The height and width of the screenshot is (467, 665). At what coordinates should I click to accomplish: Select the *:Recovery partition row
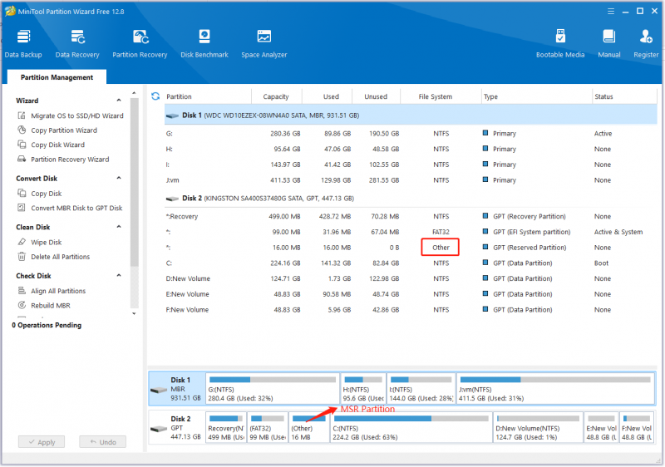pos(411,217)
